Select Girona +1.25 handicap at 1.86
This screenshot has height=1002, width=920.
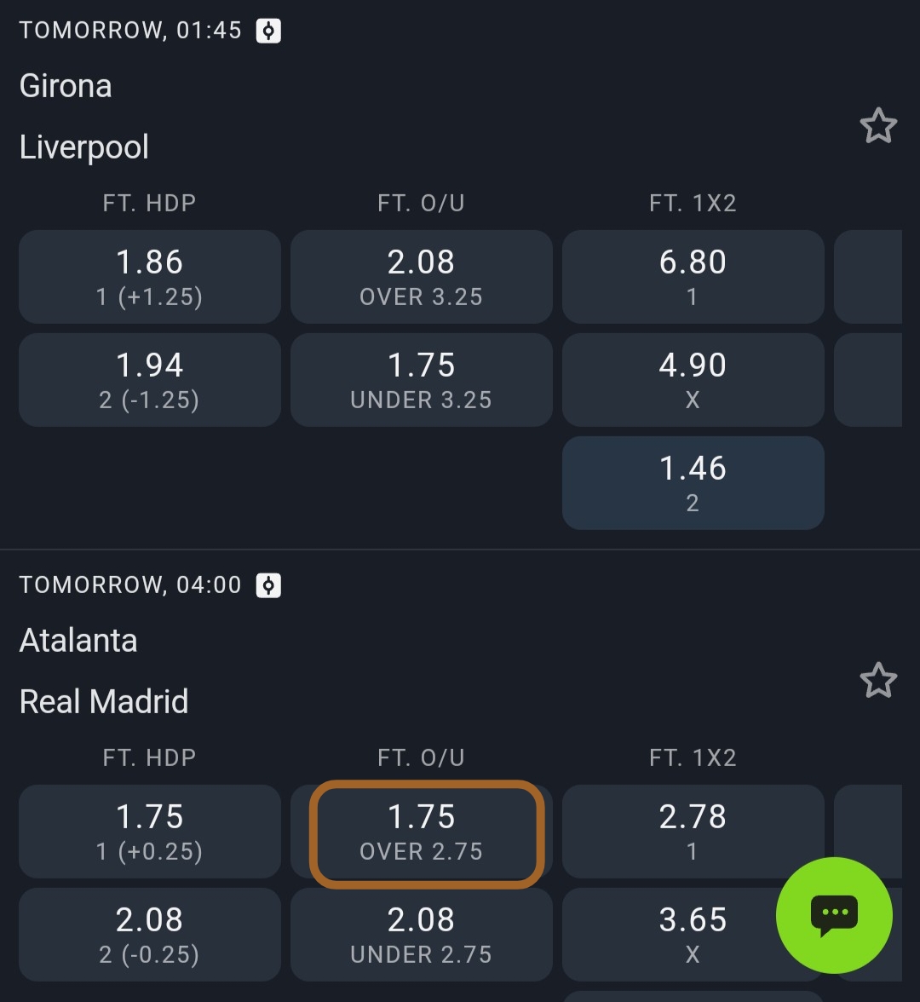click(150, 277)
